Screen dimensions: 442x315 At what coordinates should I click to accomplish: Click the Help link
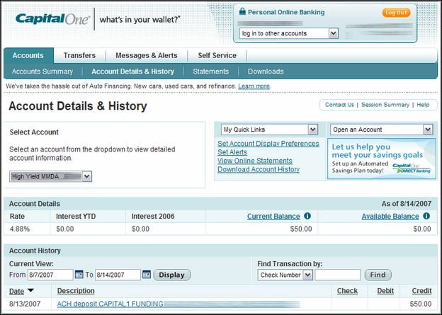[423, 105]
